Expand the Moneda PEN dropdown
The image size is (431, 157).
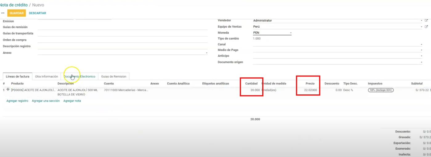point(291,33)
